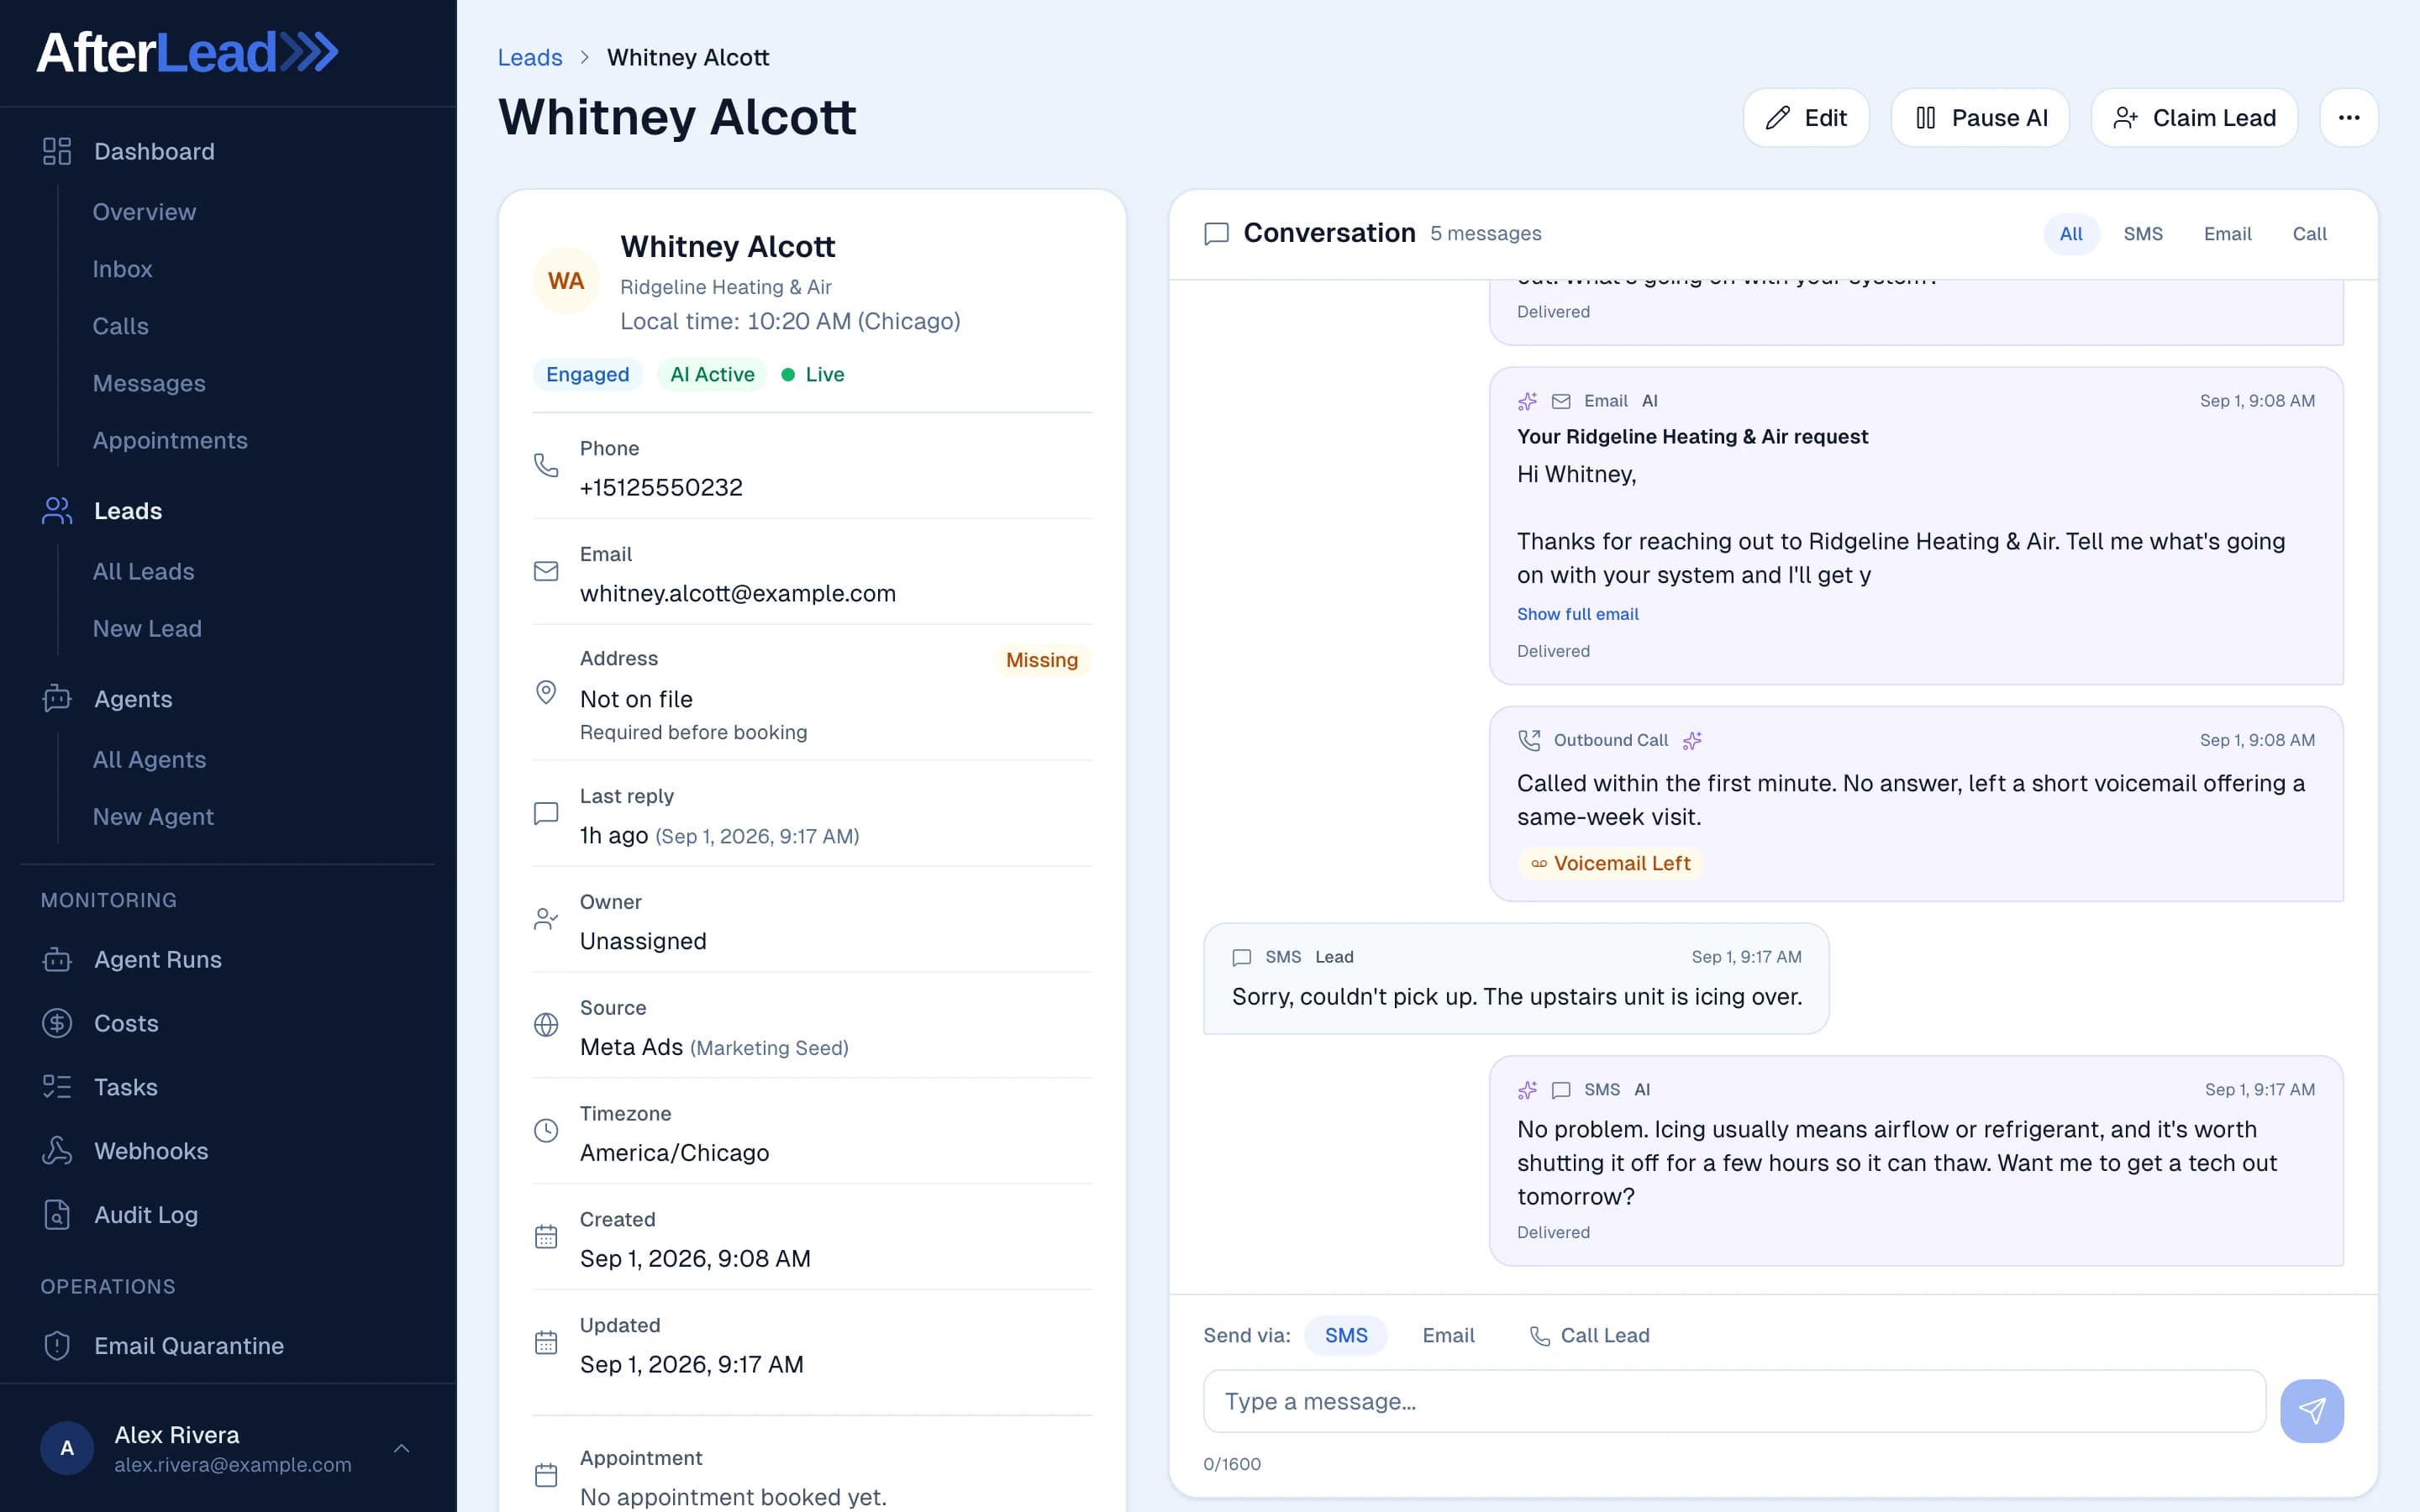This screenshot has width=2420, height=1512.
Task: Open Overview in sidebar
Action: pyautogui.click(x=144, y=212)
